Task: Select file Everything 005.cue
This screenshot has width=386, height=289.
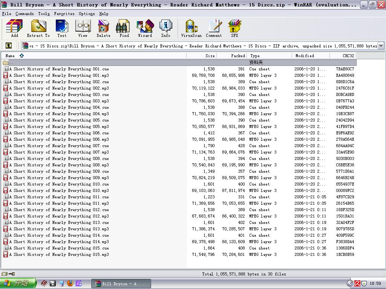Action: pyautogui.click(x=59, y=120)
